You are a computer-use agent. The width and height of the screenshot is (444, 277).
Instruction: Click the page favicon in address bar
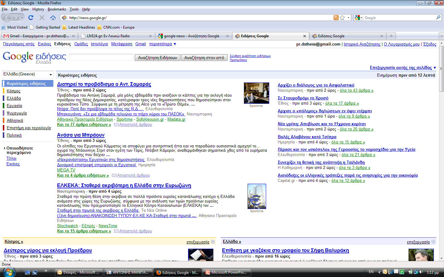tap(64, 18)
